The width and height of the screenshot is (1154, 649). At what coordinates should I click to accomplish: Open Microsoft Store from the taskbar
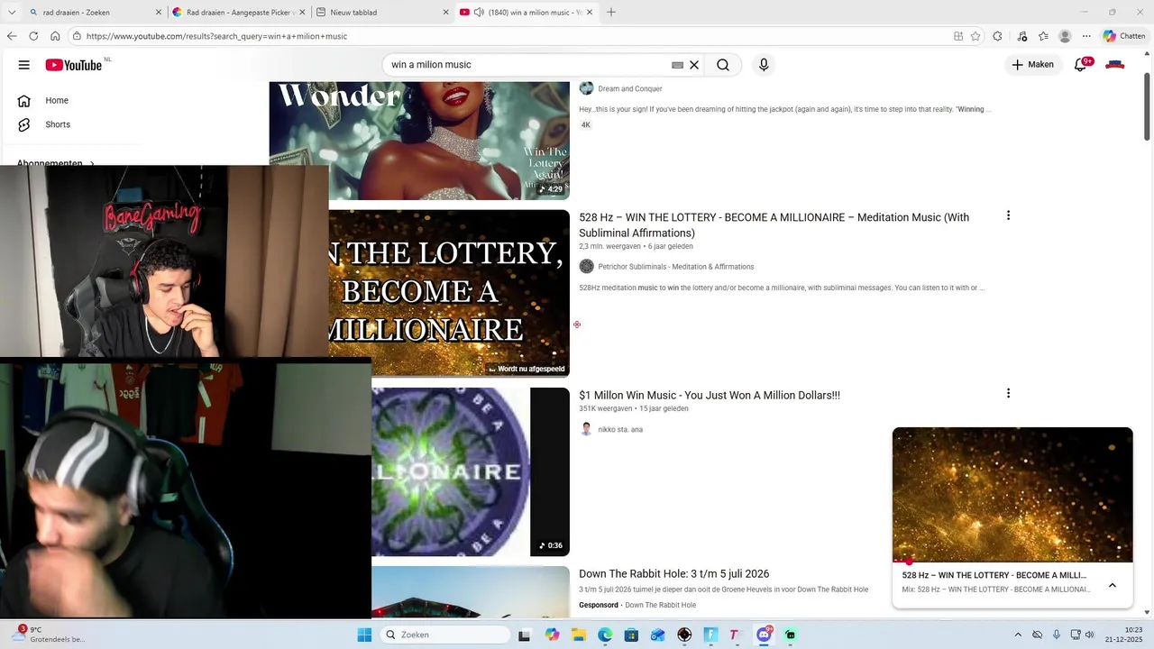631,635
